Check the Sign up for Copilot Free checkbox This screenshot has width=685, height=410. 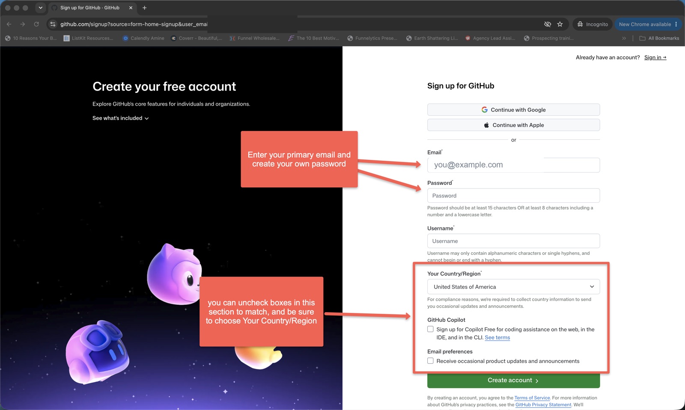pyautogui.click(x=430, y=329)
